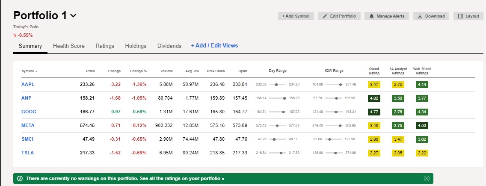Click META volume 902,232
Screen dimensions: 486x186
[x=164, y=126]
